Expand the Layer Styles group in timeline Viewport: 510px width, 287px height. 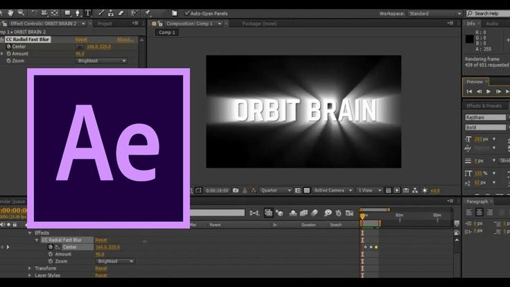pyautogui.click(x=30, y=275)
